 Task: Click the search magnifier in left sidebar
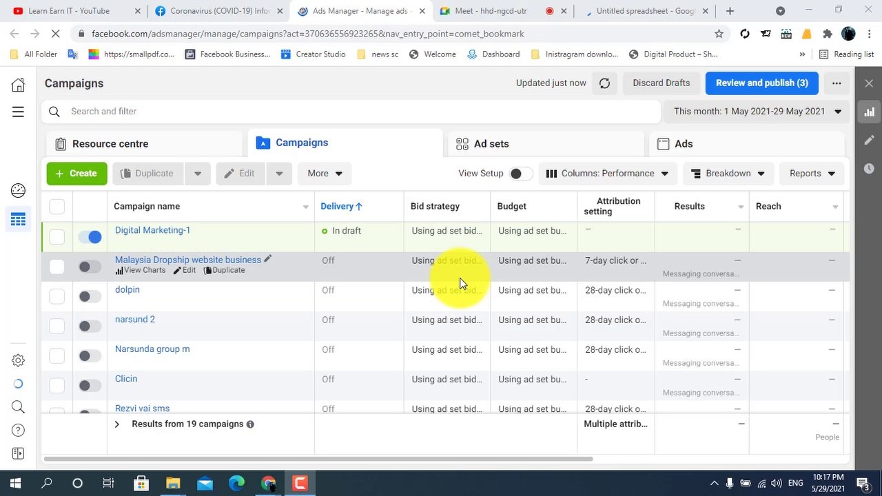(18, 407)
